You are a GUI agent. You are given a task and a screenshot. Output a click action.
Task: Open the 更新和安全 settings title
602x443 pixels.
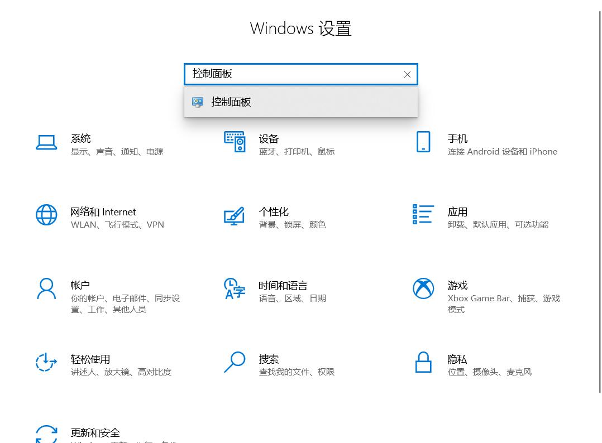pyautogui.click(x=95, y=432)
